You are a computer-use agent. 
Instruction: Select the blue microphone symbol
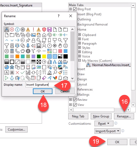28,46
